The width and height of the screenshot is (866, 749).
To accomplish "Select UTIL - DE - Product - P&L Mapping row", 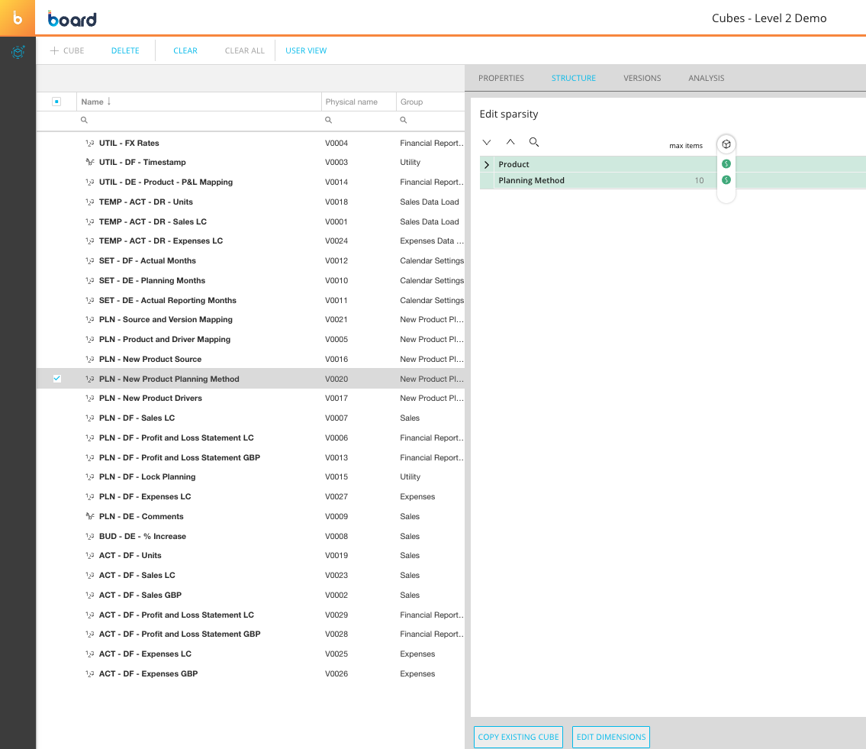I will [250, 182].
